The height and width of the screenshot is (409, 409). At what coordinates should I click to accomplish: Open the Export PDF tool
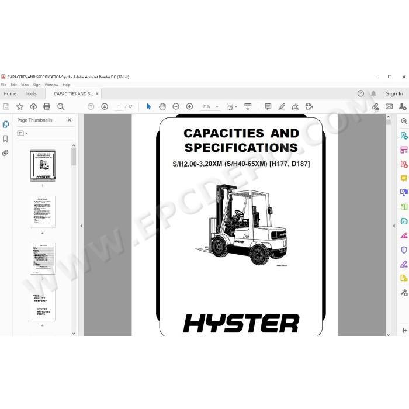[x=404, y=136]
